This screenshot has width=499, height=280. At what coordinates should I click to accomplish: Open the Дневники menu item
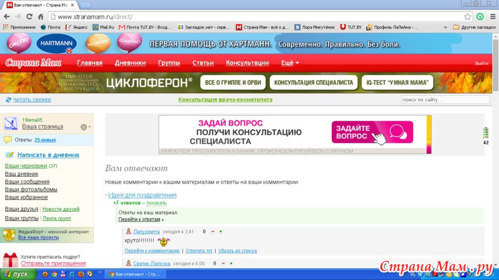tap(130, 63)
